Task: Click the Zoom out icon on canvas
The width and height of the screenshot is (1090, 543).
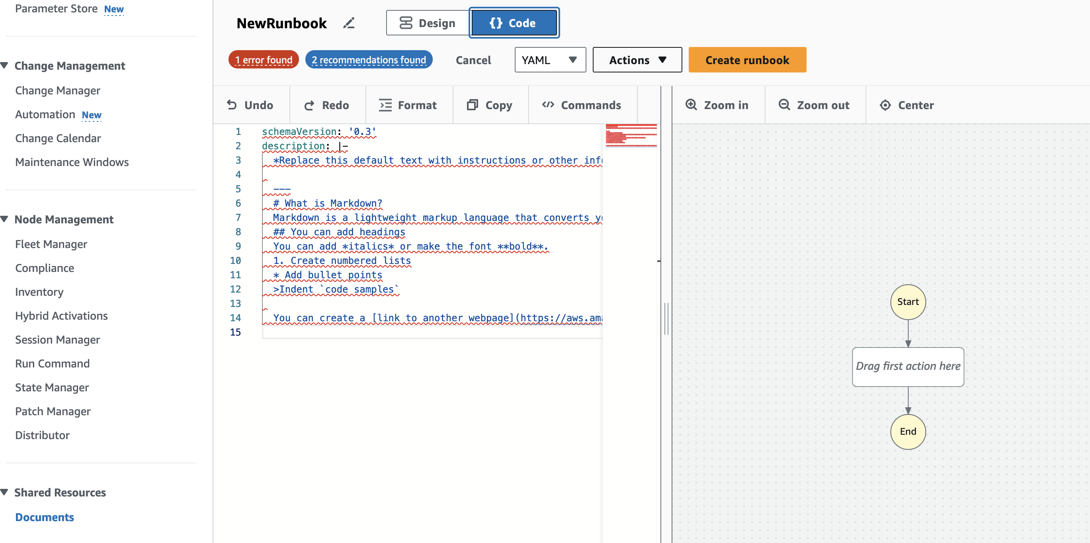Action: (784, 105)
